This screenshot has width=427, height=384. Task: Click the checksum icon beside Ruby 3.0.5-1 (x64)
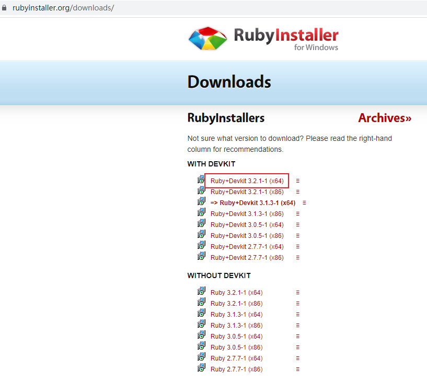pos(297,336)
